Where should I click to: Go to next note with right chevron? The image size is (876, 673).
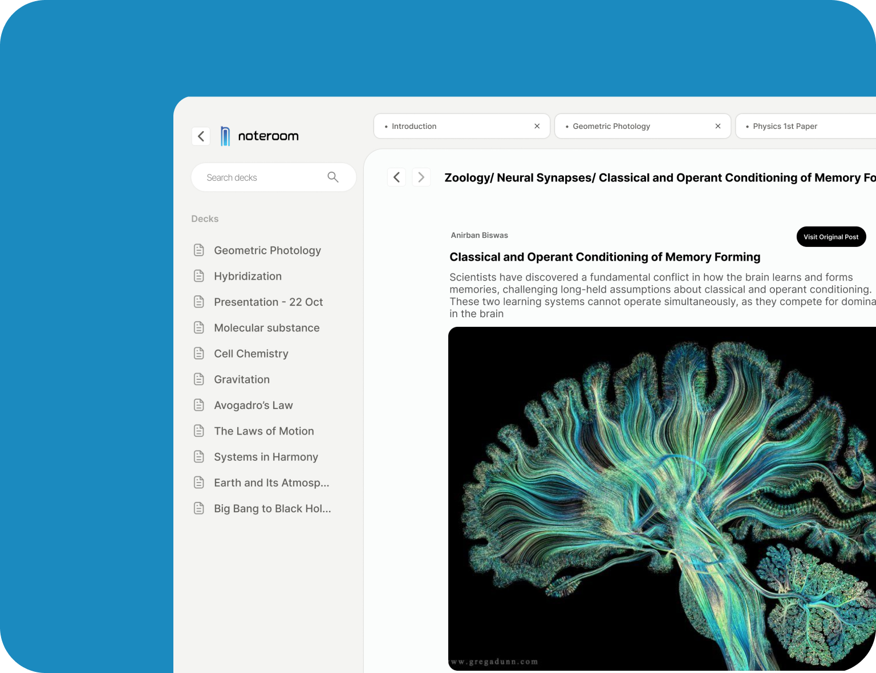pyautogui.click(x=421, y=177)
